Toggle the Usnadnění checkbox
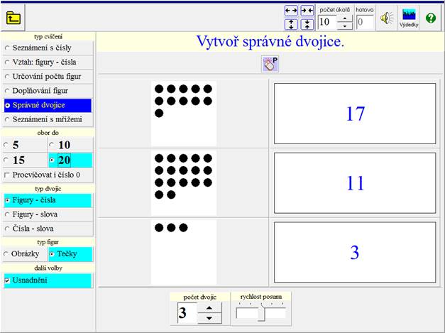 click(x=48, y=280)
